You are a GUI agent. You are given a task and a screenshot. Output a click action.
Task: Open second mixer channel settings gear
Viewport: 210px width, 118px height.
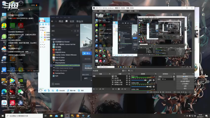[x=154, y=87]
